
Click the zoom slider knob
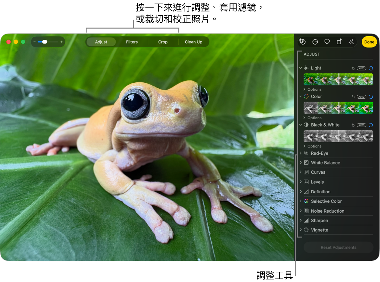click(45, 42)
